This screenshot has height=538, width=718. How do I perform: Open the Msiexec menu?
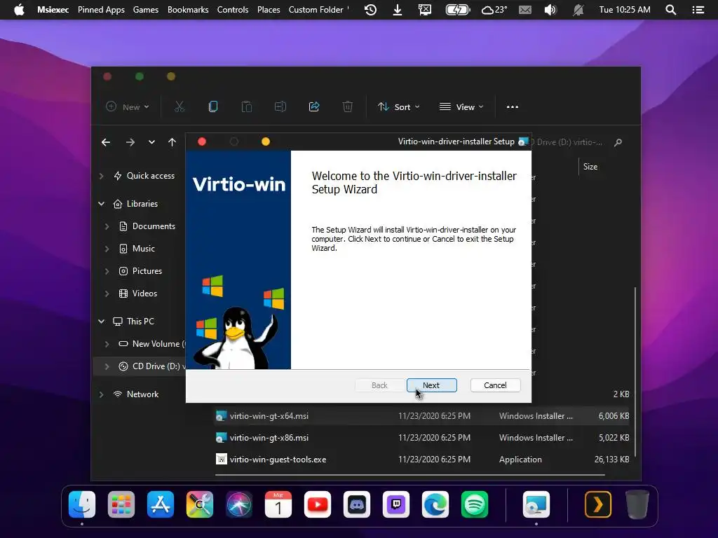(x=53, y=10)
